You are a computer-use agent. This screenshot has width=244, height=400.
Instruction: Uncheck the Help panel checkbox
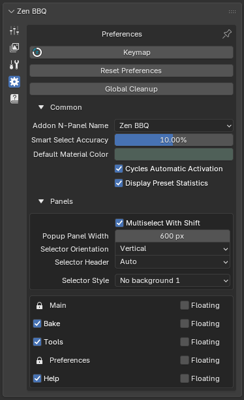point(37,378)
